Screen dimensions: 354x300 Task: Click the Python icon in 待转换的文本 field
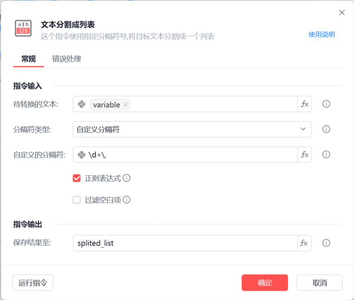coord(82,104)
